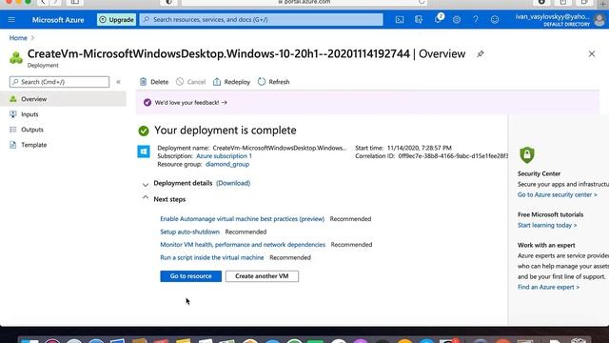The image size is (609, 343).
Task: Reload the page in the browser address bar
Action: point(422,2)
